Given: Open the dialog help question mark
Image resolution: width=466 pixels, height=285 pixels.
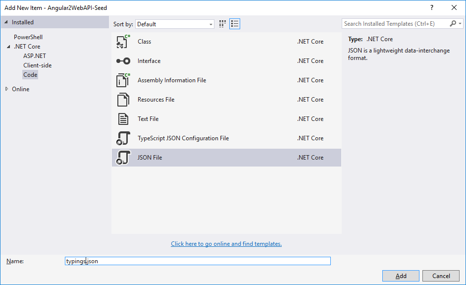Looking at the screenshot, I should 432,7.
